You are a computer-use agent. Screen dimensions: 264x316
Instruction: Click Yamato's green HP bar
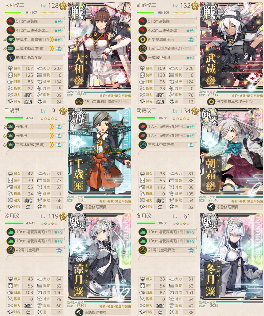click(14, 12)
